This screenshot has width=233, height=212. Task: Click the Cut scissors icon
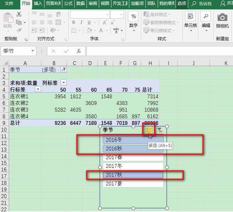click(19, 14)
